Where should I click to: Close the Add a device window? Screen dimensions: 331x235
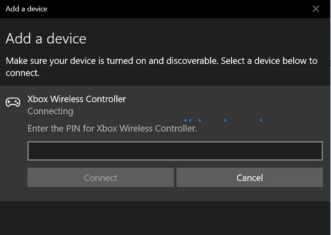(316, 9)
